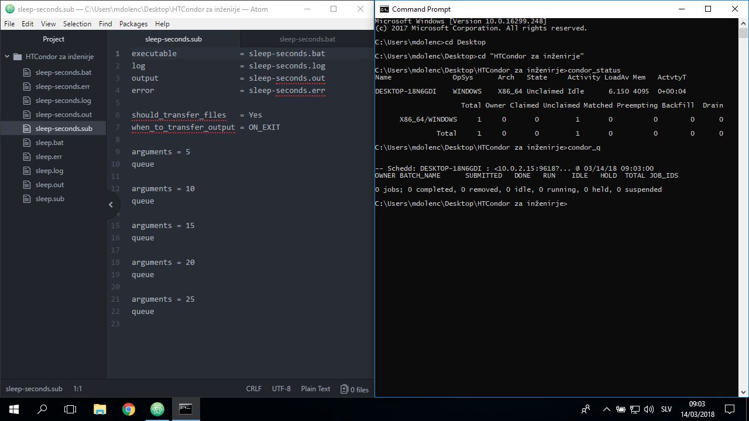749x421 pixels.
Task: Open Task View from the taskbar
Action: pos(70,409)
